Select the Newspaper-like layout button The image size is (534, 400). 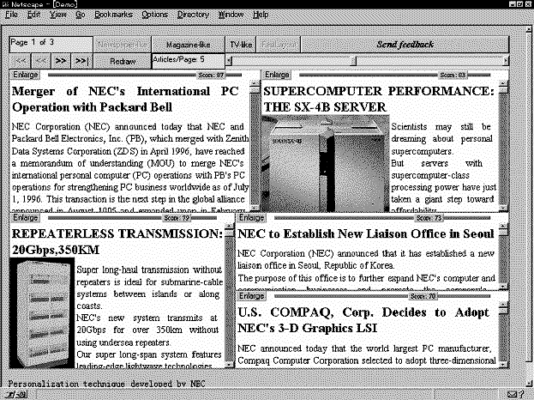point(123,44)
